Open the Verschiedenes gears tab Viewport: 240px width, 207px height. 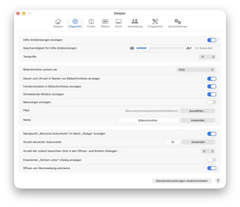point(178,23)
